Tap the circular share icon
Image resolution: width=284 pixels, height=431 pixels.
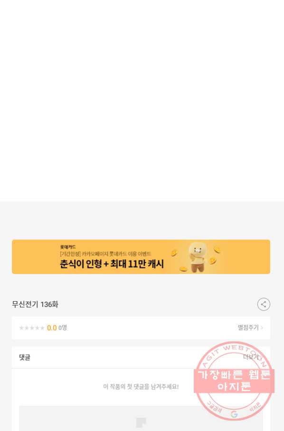coord(264,304)
